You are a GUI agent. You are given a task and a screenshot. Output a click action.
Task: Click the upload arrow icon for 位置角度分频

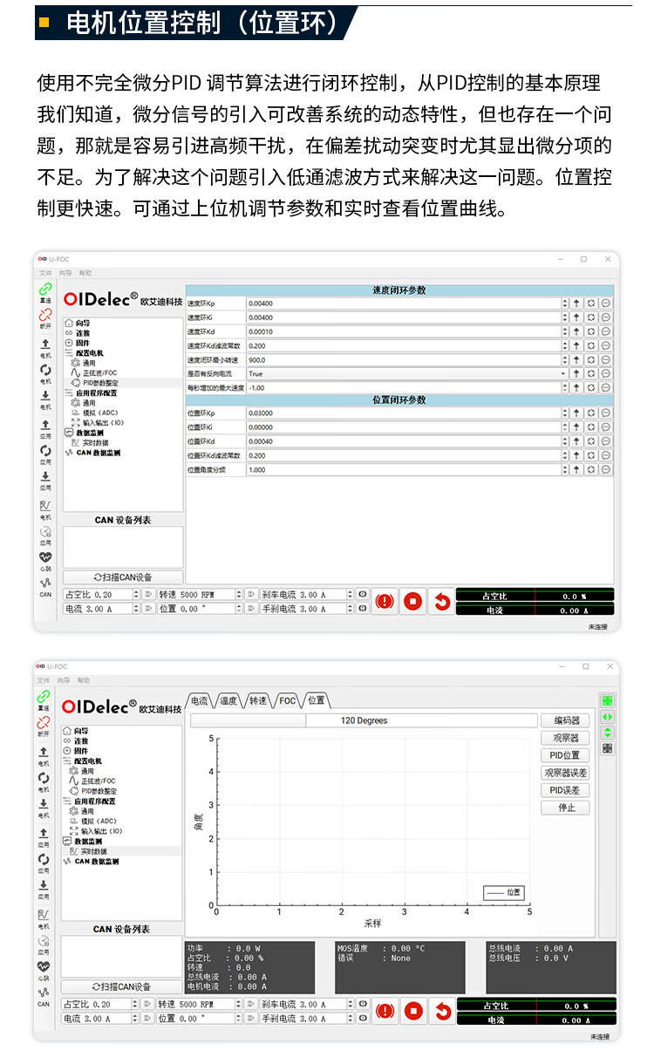(576, 469)
